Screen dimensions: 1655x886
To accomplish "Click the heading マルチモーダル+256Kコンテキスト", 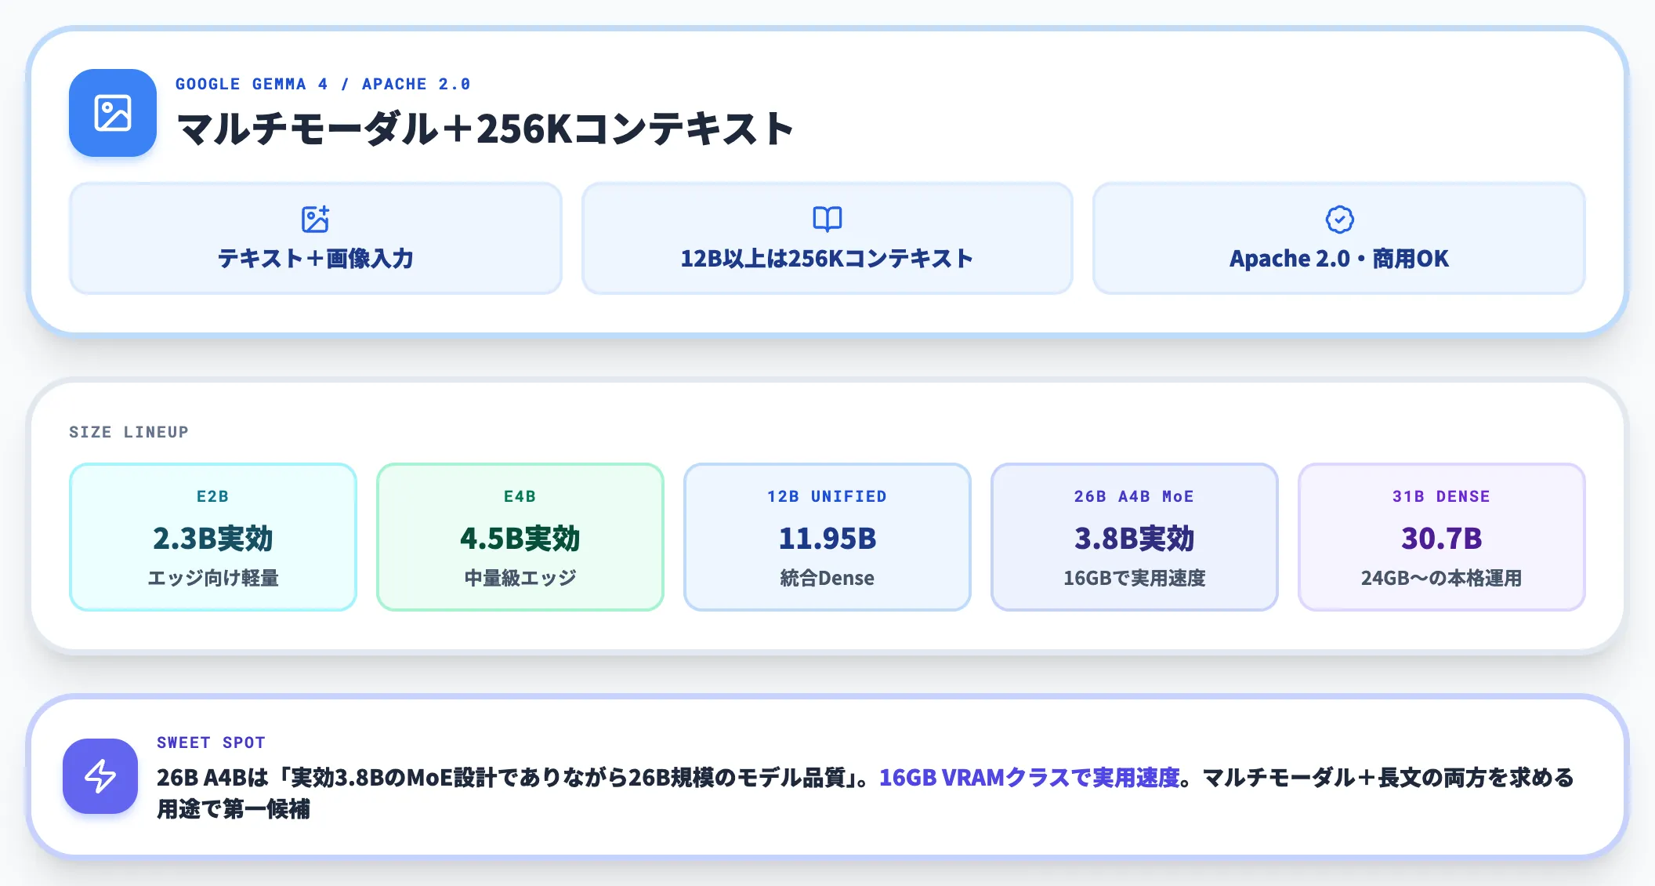I will tap(486, 129).
